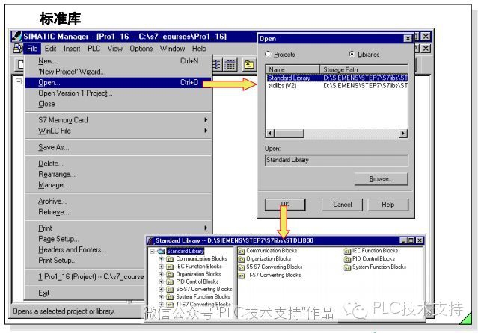Click the library list scrollbar right arrow

403,134
